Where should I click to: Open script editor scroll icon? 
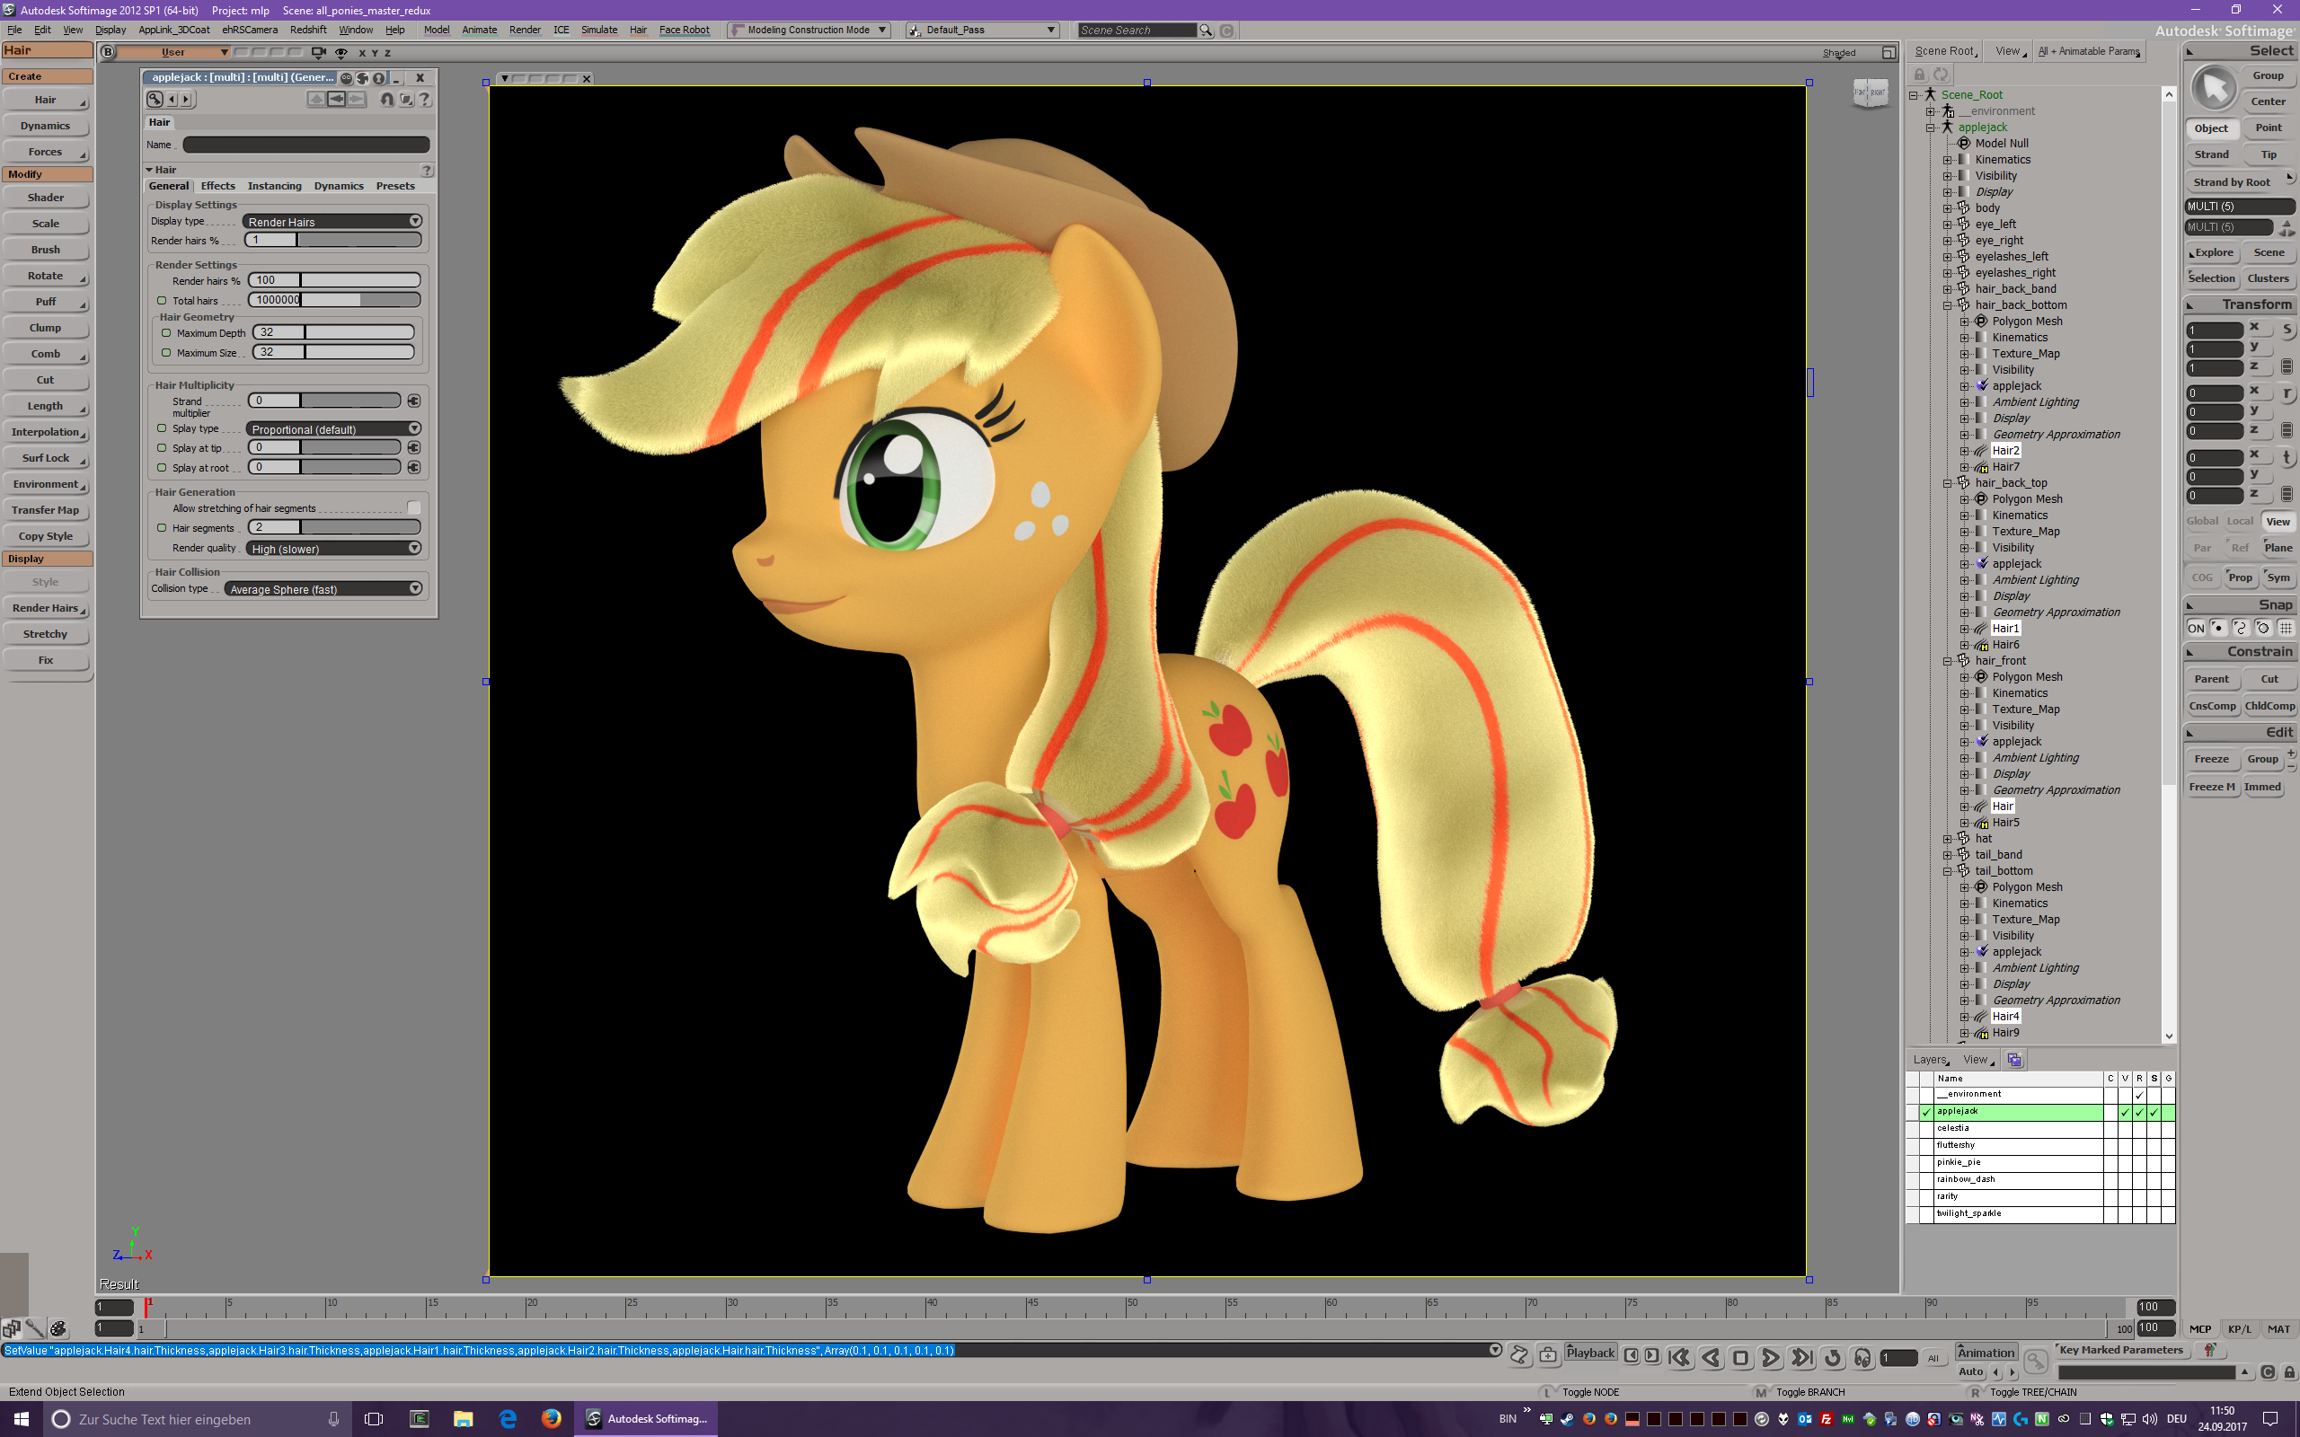coord(1520,1355)
